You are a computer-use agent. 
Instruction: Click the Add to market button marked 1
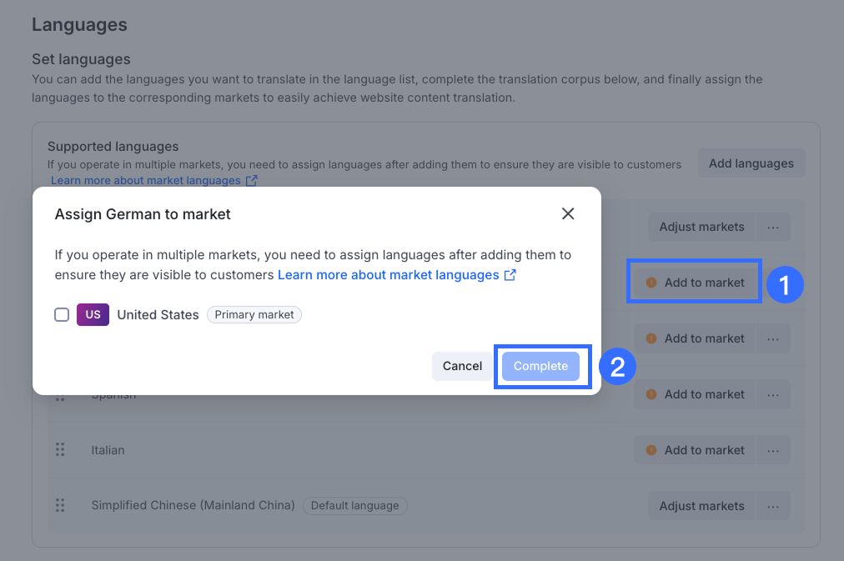tap(696, 283)
